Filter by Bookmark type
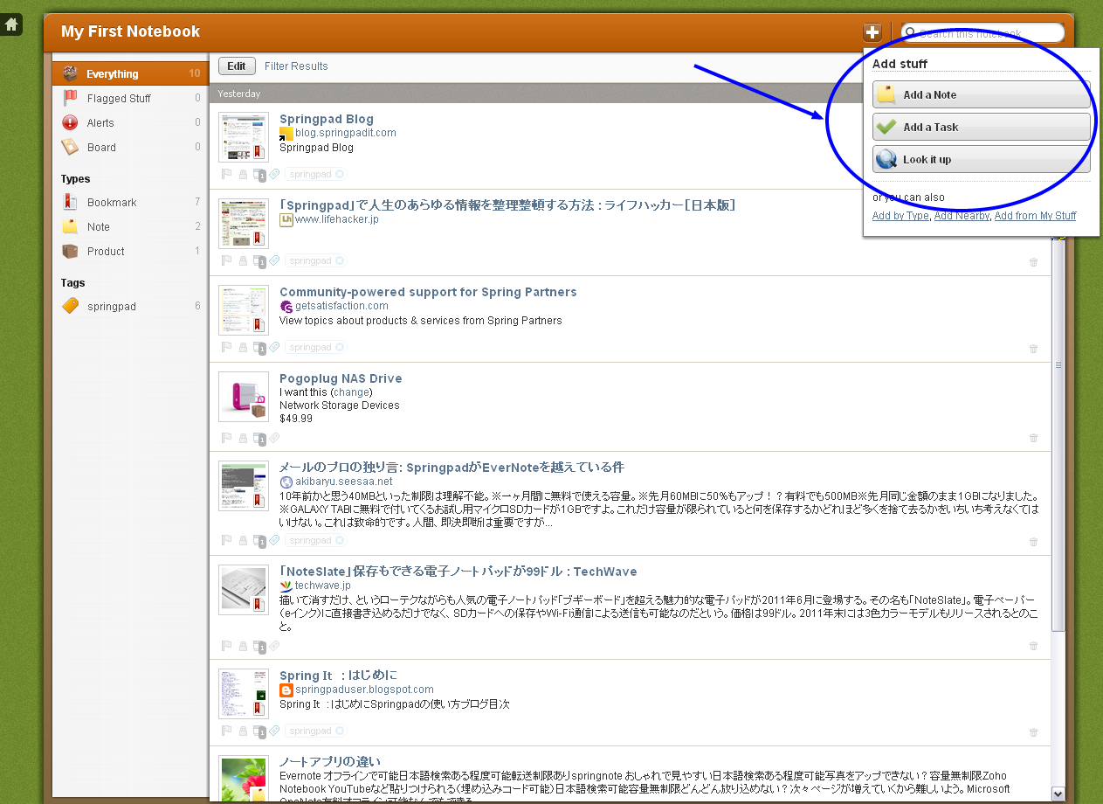The height and width of the screenshot is (804, 1103). [130, 203]
